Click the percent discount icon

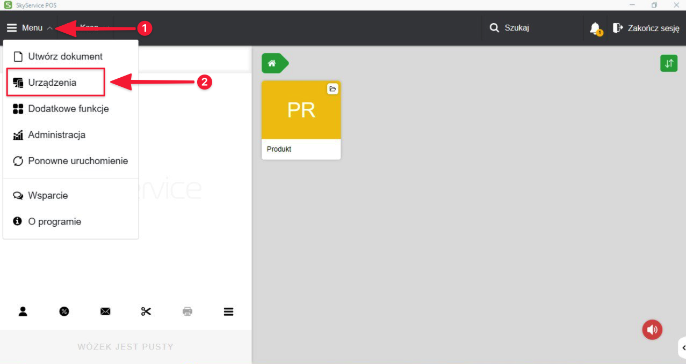click(x=64, y=311)
